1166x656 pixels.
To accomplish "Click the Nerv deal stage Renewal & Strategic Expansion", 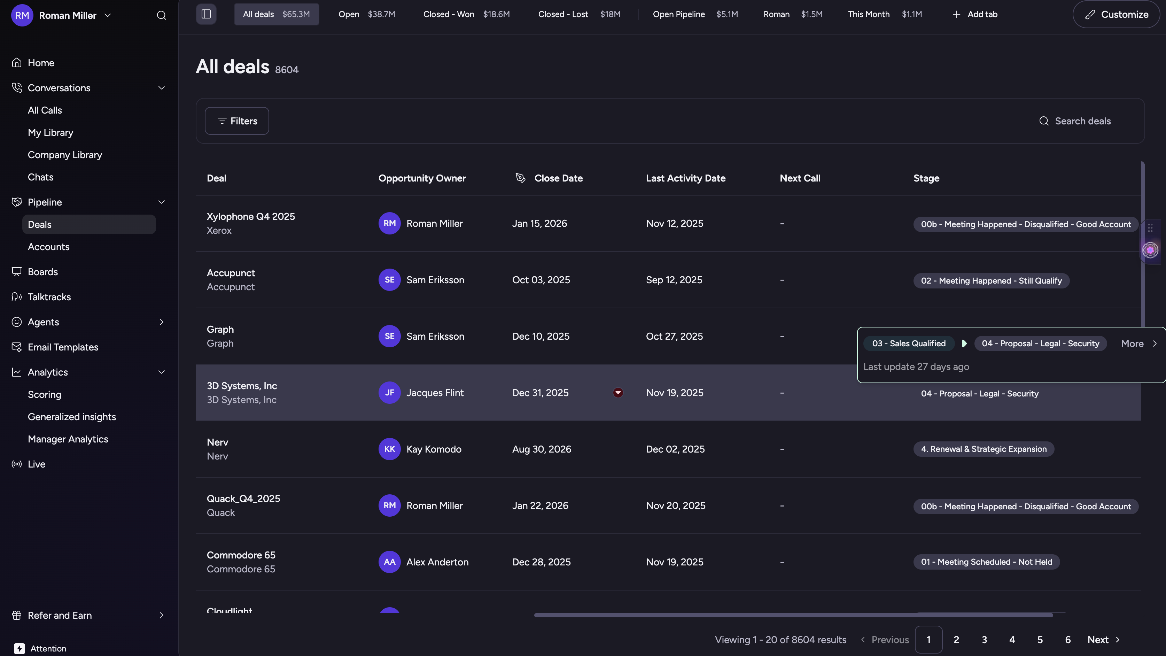I will tap(984, 449).
